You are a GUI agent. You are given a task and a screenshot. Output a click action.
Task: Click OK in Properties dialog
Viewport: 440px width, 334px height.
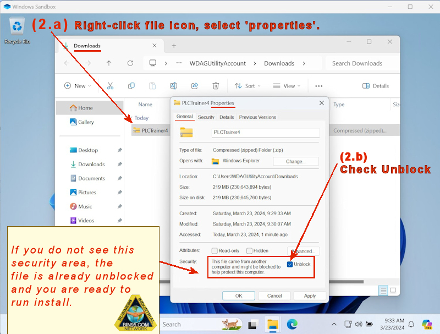coord(239,296)
